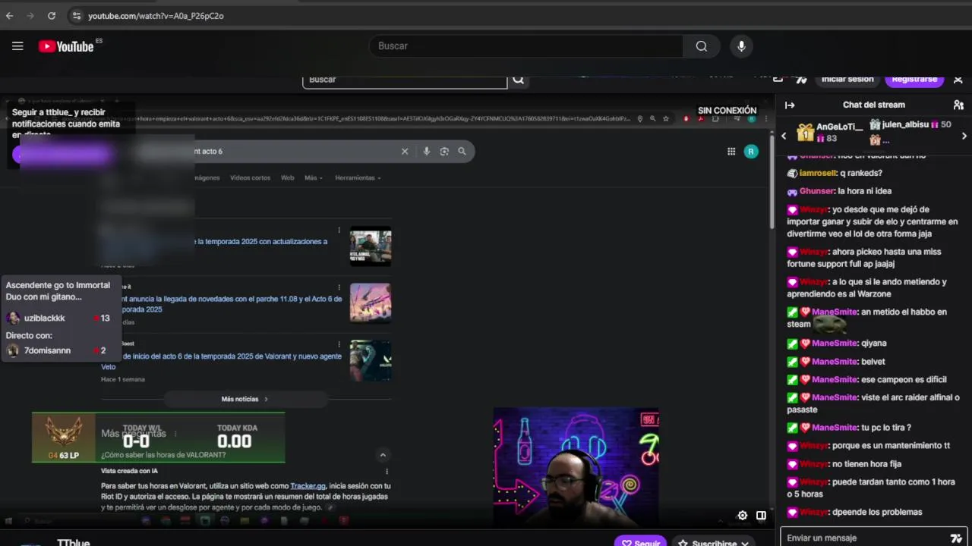The image size is (972, 546).
Task: Open Bits icon next to Iniciar sesión
Action: (801, 79)
